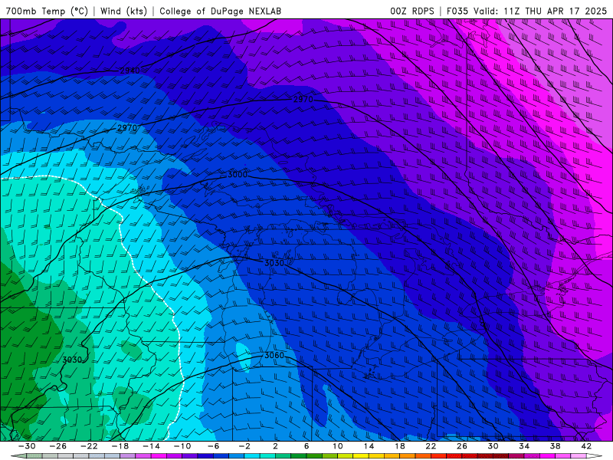Click the 2 value on color scale

[x=276, y=446]
